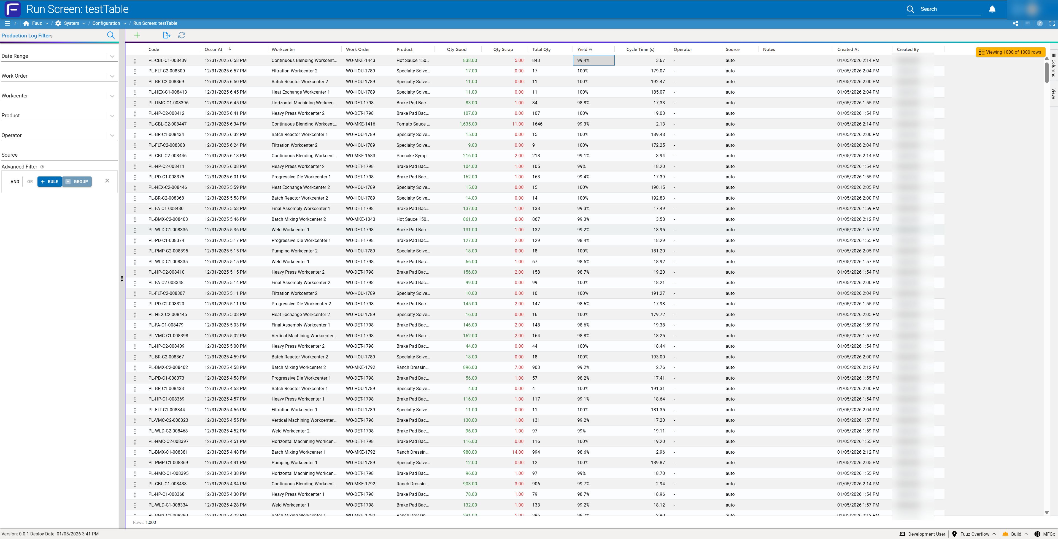Expand the System breadcrumb dropdown
The height and width of the screenshot is (539, 1058).
tap(84, 23)
